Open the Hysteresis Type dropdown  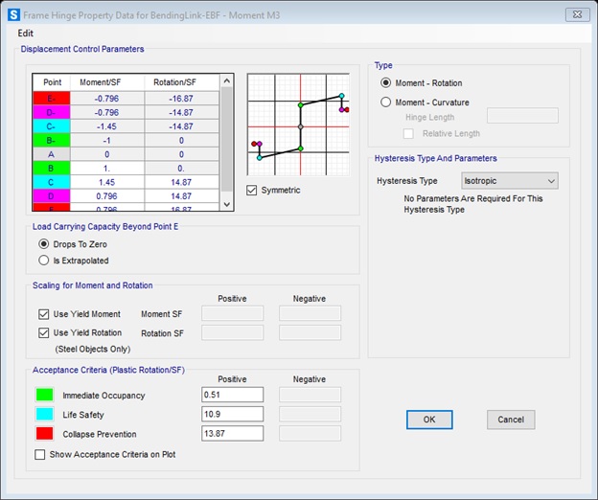pyautogui.click(x=509, y=180)
